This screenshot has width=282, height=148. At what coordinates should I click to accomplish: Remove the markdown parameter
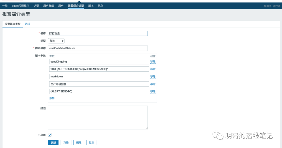point(153,77)
